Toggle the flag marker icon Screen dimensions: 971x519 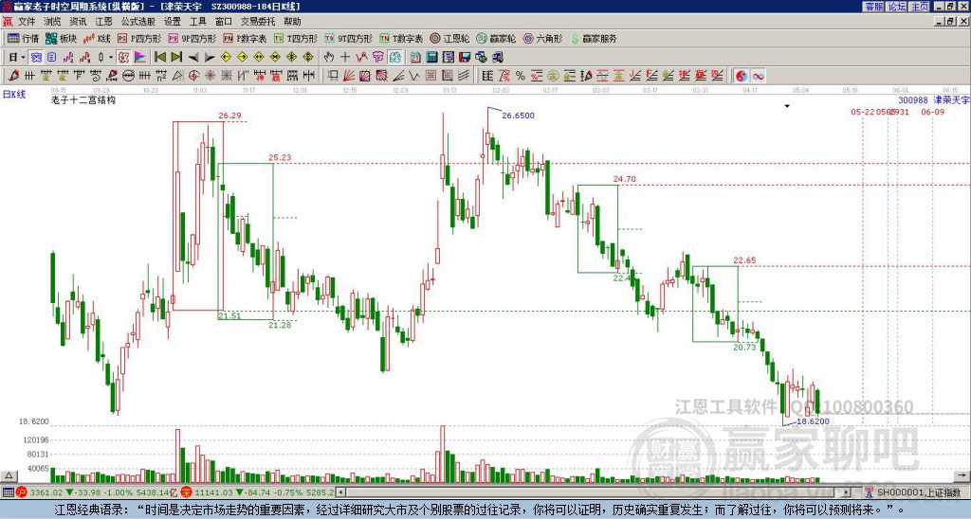click(140, 57)
